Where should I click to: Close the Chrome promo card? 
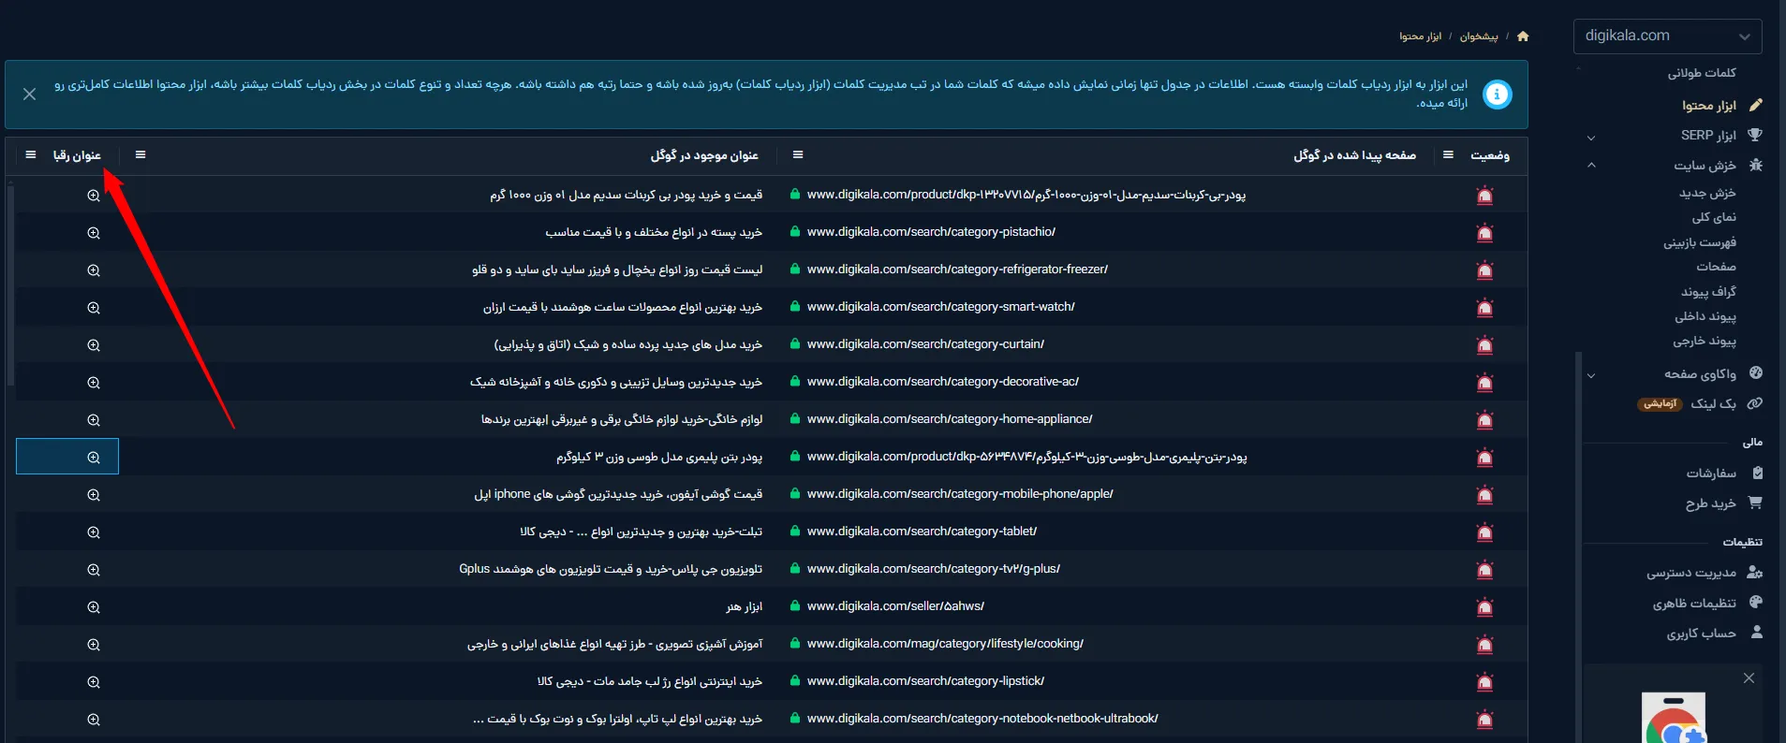coord(1749,678)
